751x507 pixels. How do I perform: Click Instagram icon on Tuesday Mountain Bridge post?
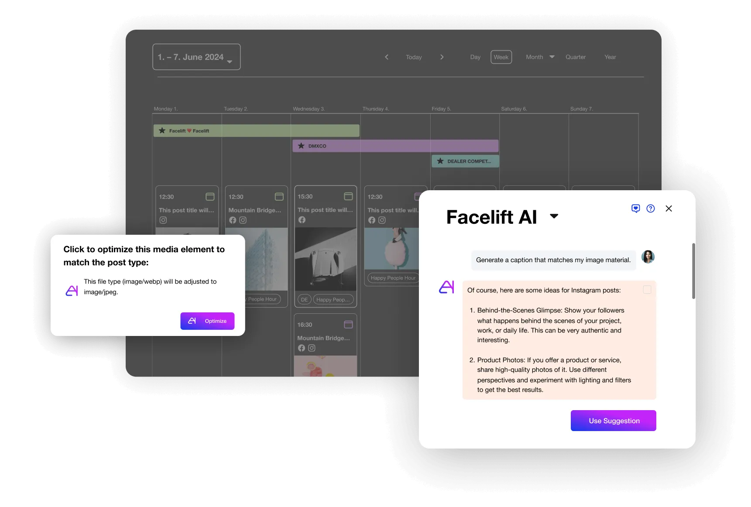click(243, 220)
